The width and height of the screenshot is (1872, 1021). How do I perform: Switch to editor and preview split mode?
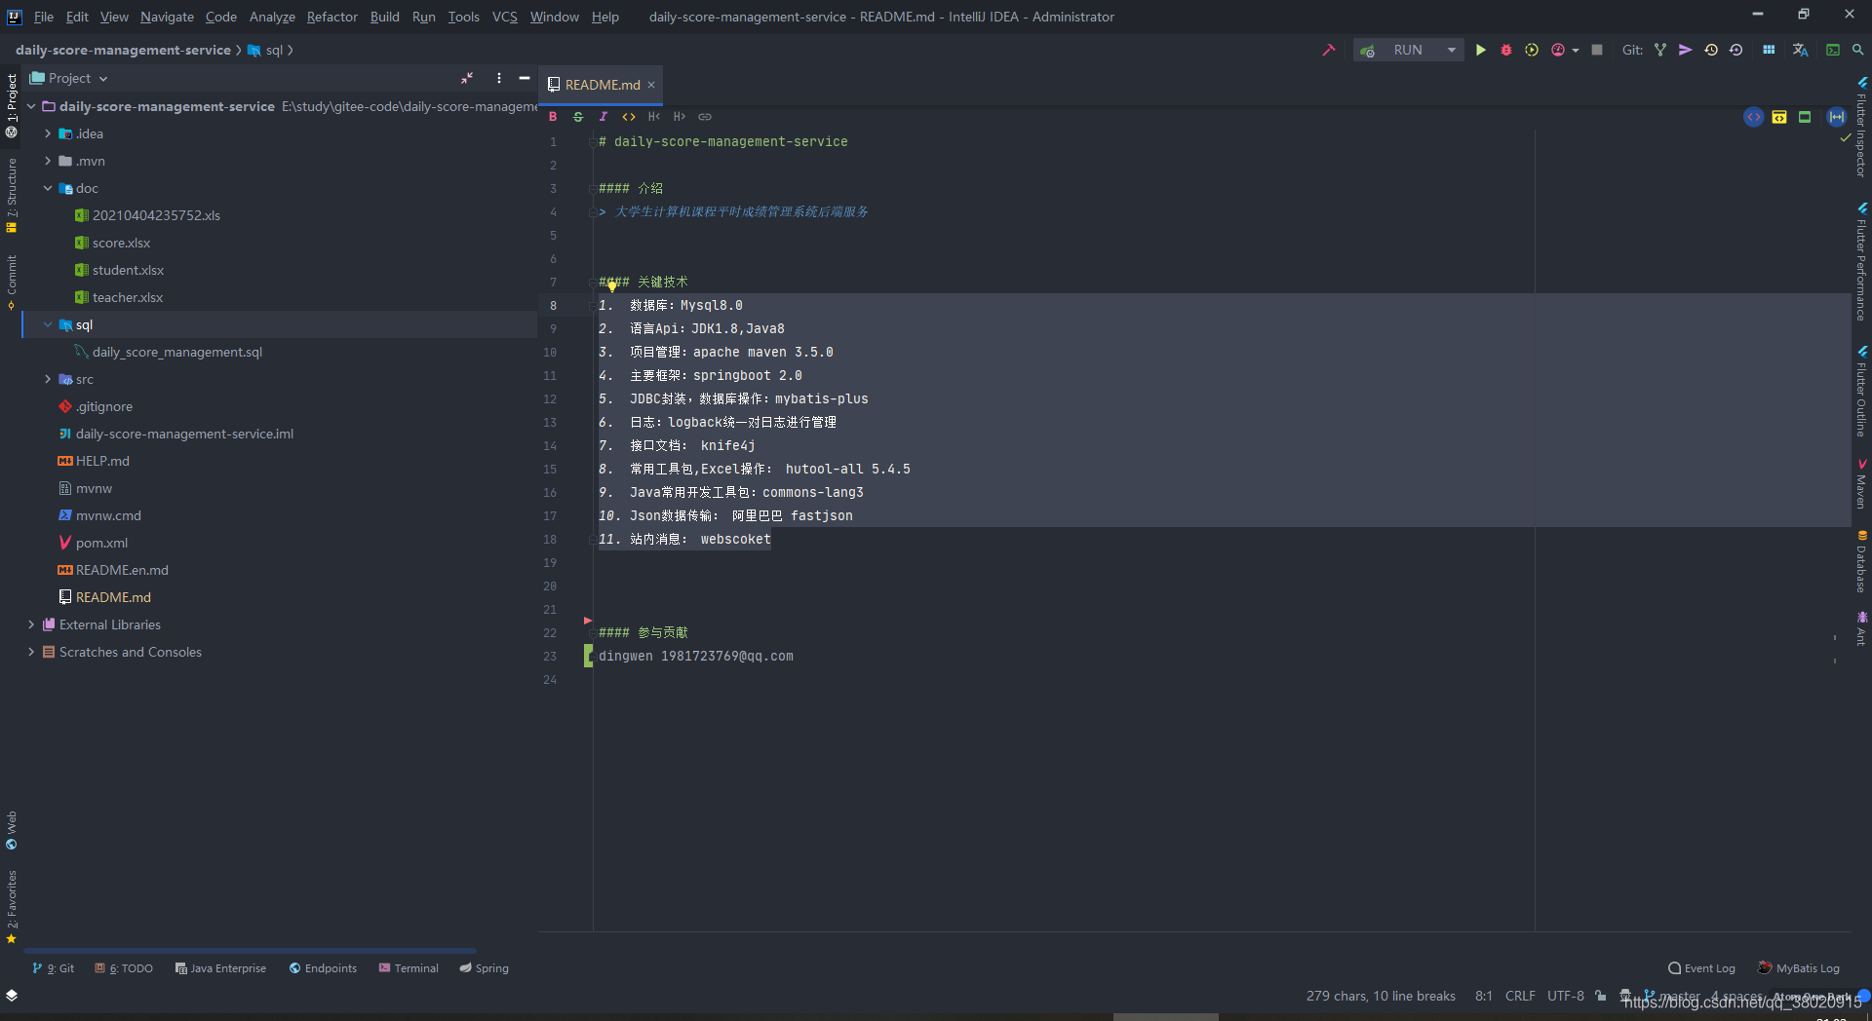click(x=1779, y=117)
